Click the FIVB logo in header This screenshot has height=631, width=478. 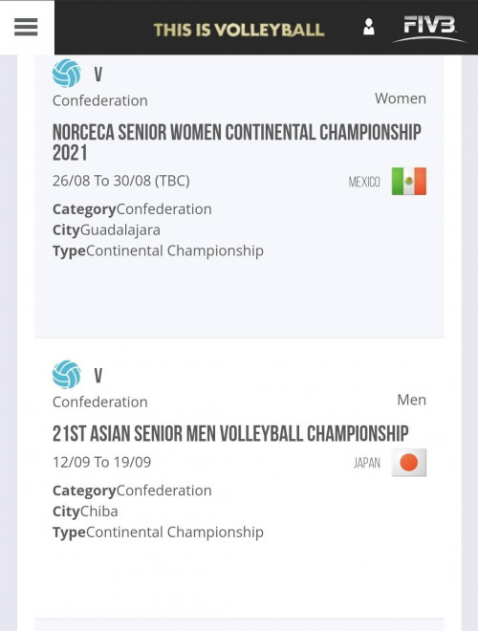coord(429,28)
